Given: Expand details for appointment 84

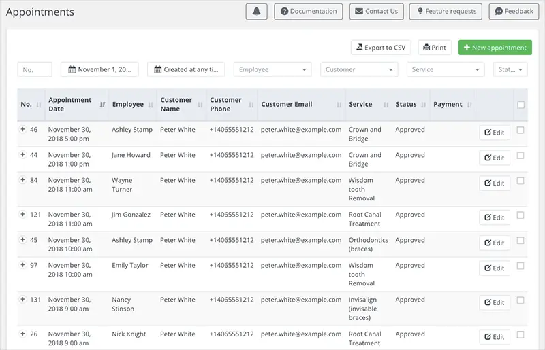Looking at the screenshot, I should 22,180.
